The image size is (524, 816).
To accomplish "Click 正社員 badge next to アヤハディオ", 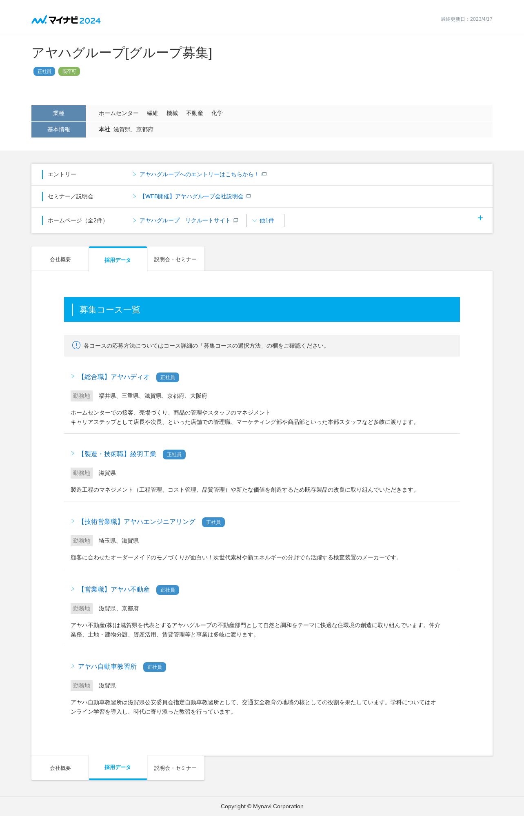I will tap(168, 377).
